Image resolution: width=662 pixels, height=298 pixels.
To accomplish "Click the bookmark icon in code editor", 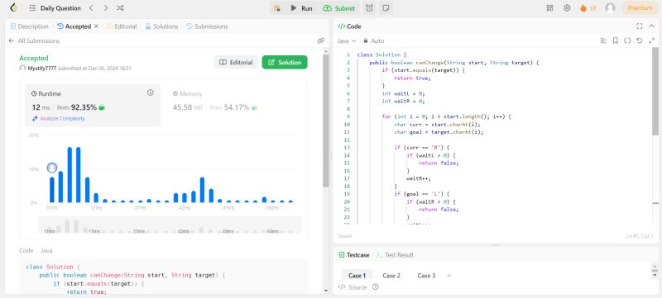I will (615, 40).
